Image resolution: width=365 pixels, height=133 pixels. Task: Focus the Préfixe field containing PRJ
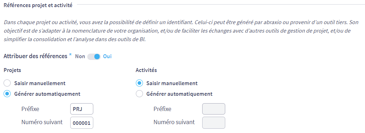pos(82,109)
